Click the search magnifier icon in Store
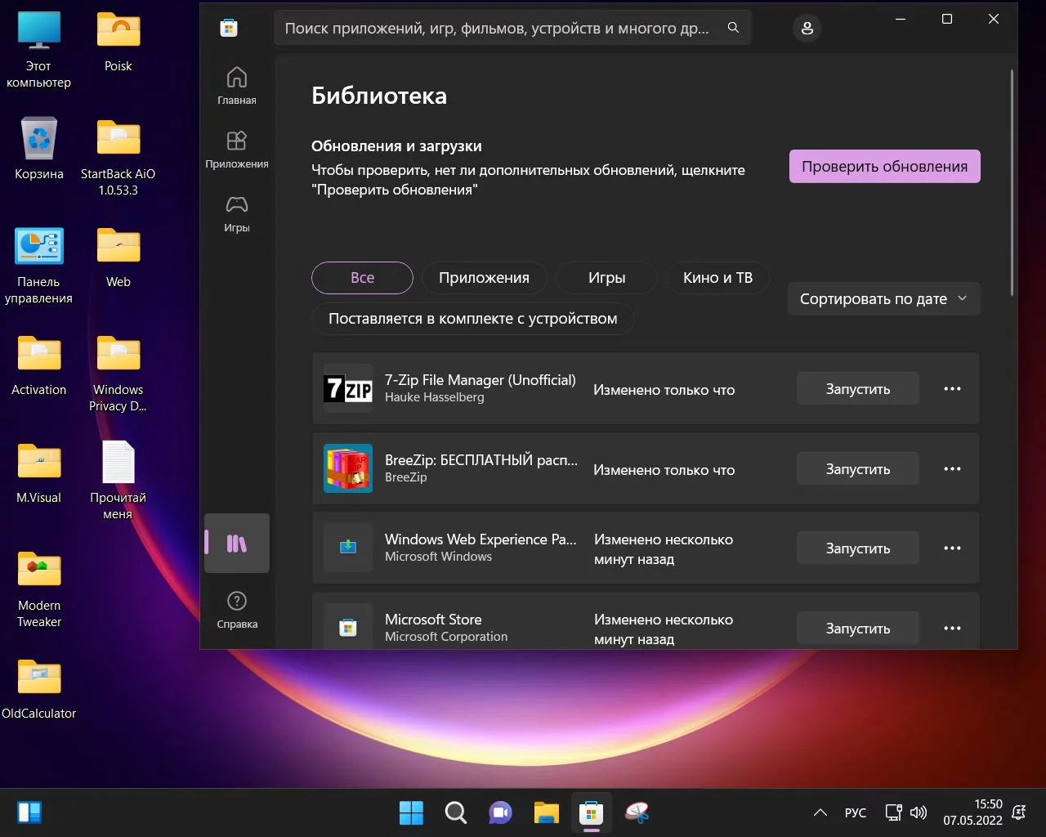 [733, 28]
